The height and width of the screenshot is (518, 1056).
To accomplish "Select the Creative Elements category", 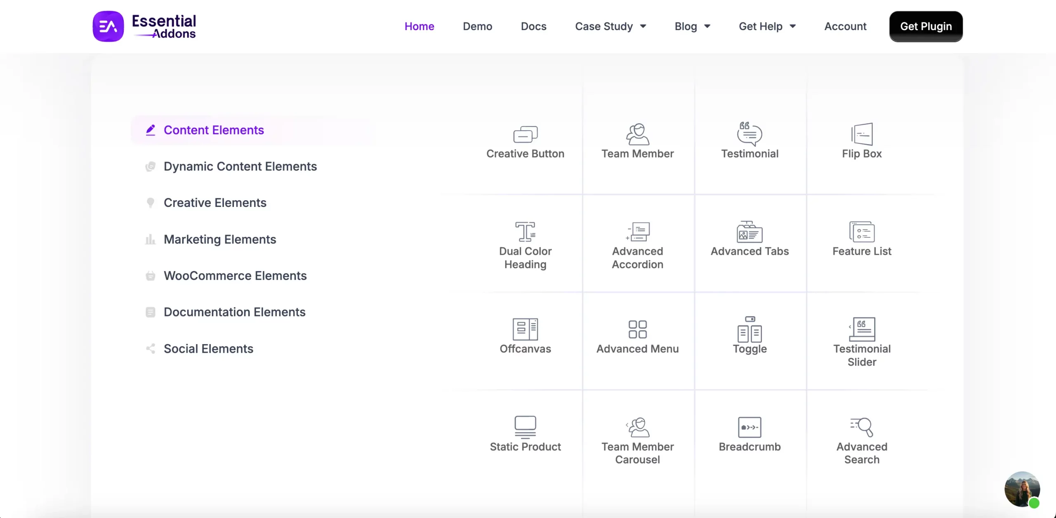I will point(214,202).
